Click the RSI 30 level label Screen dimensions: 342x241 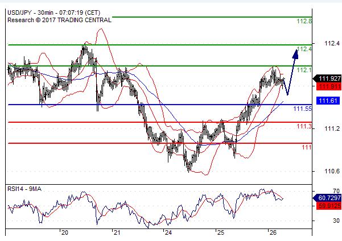(x=336, y=221)
